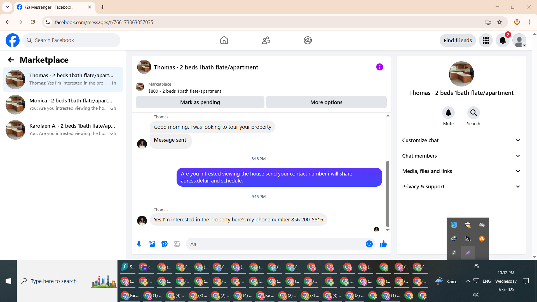This screenshot has height=302, width=537.
Task: Open account profile avatar menu
Action: (519, 40)
